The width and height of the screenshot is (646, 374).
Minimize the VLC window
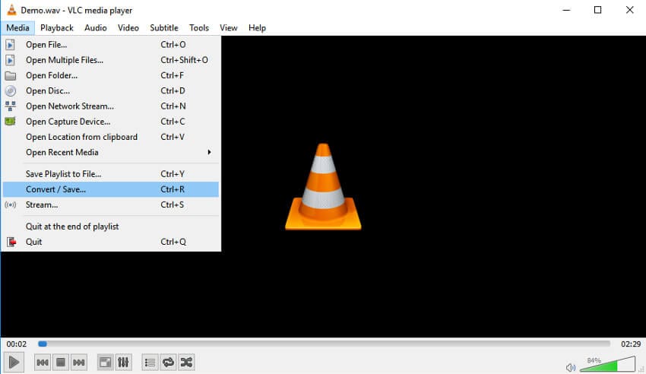point(566,10)
